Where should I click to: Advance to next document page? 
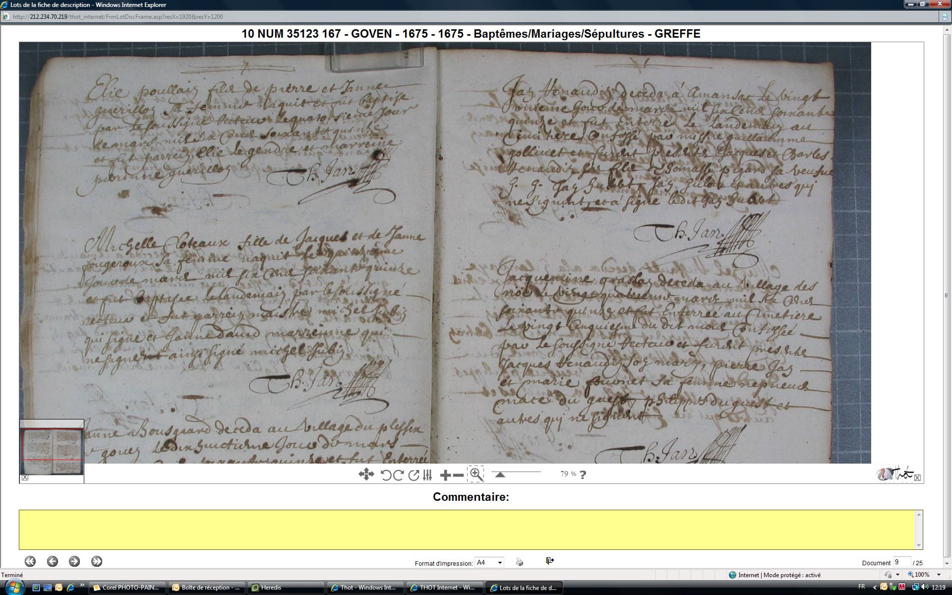click(x=74, y=561)
